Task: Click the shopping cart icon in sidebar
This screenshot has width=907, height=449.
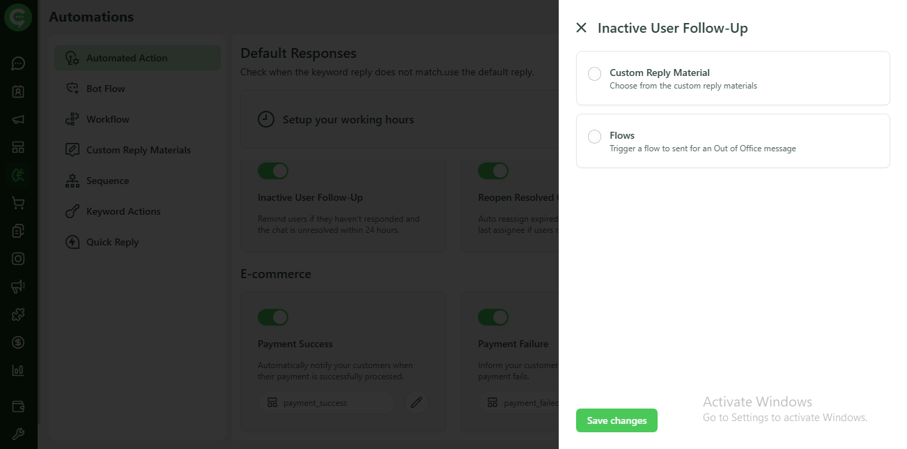Action: tap(18, 203)
